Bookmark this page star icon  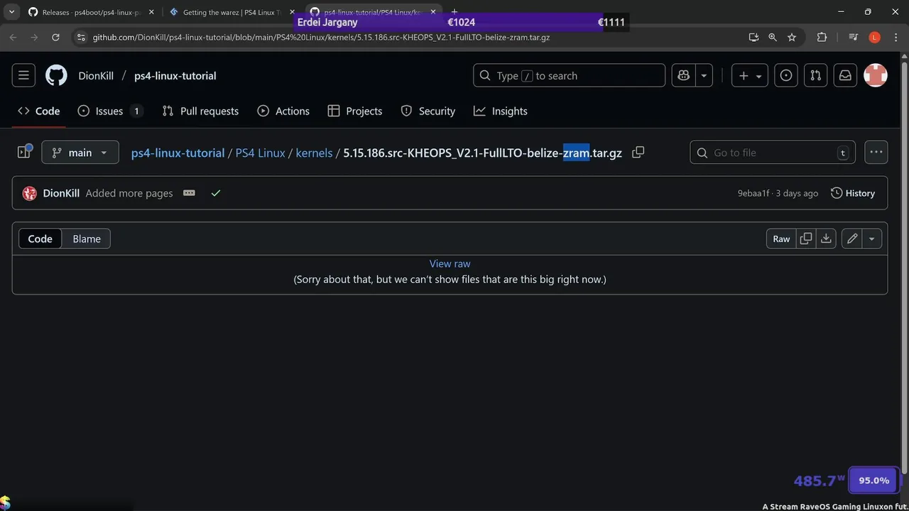point(792,37)
